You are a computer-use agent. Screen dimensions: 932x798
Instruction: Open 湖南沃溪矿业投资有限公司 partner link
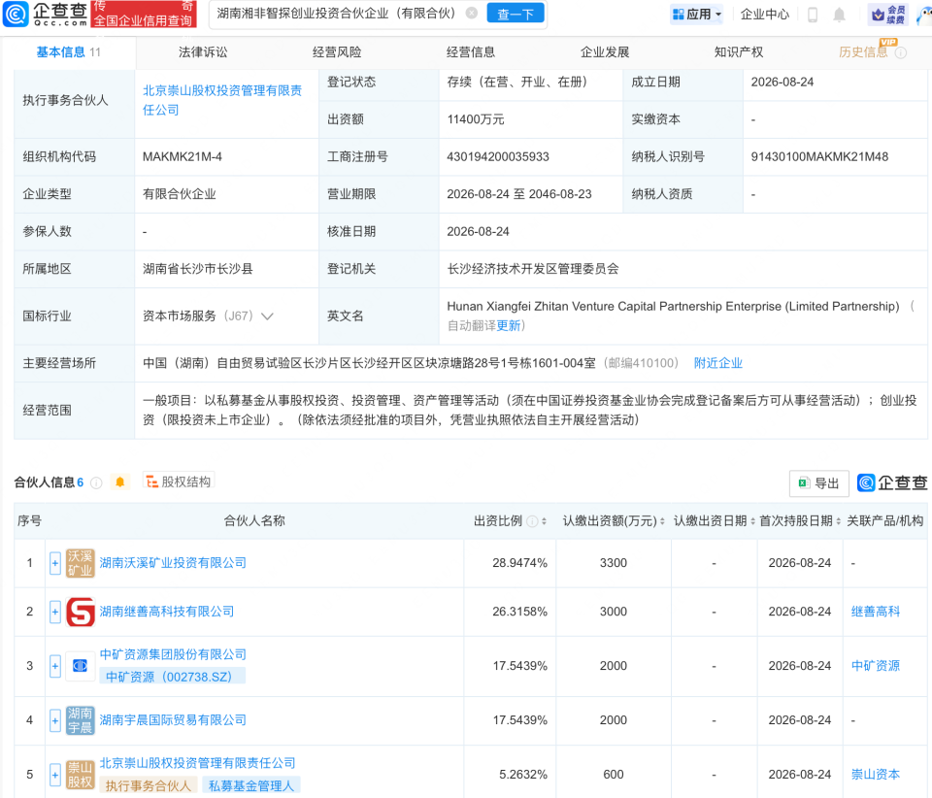tap(173, 563)
